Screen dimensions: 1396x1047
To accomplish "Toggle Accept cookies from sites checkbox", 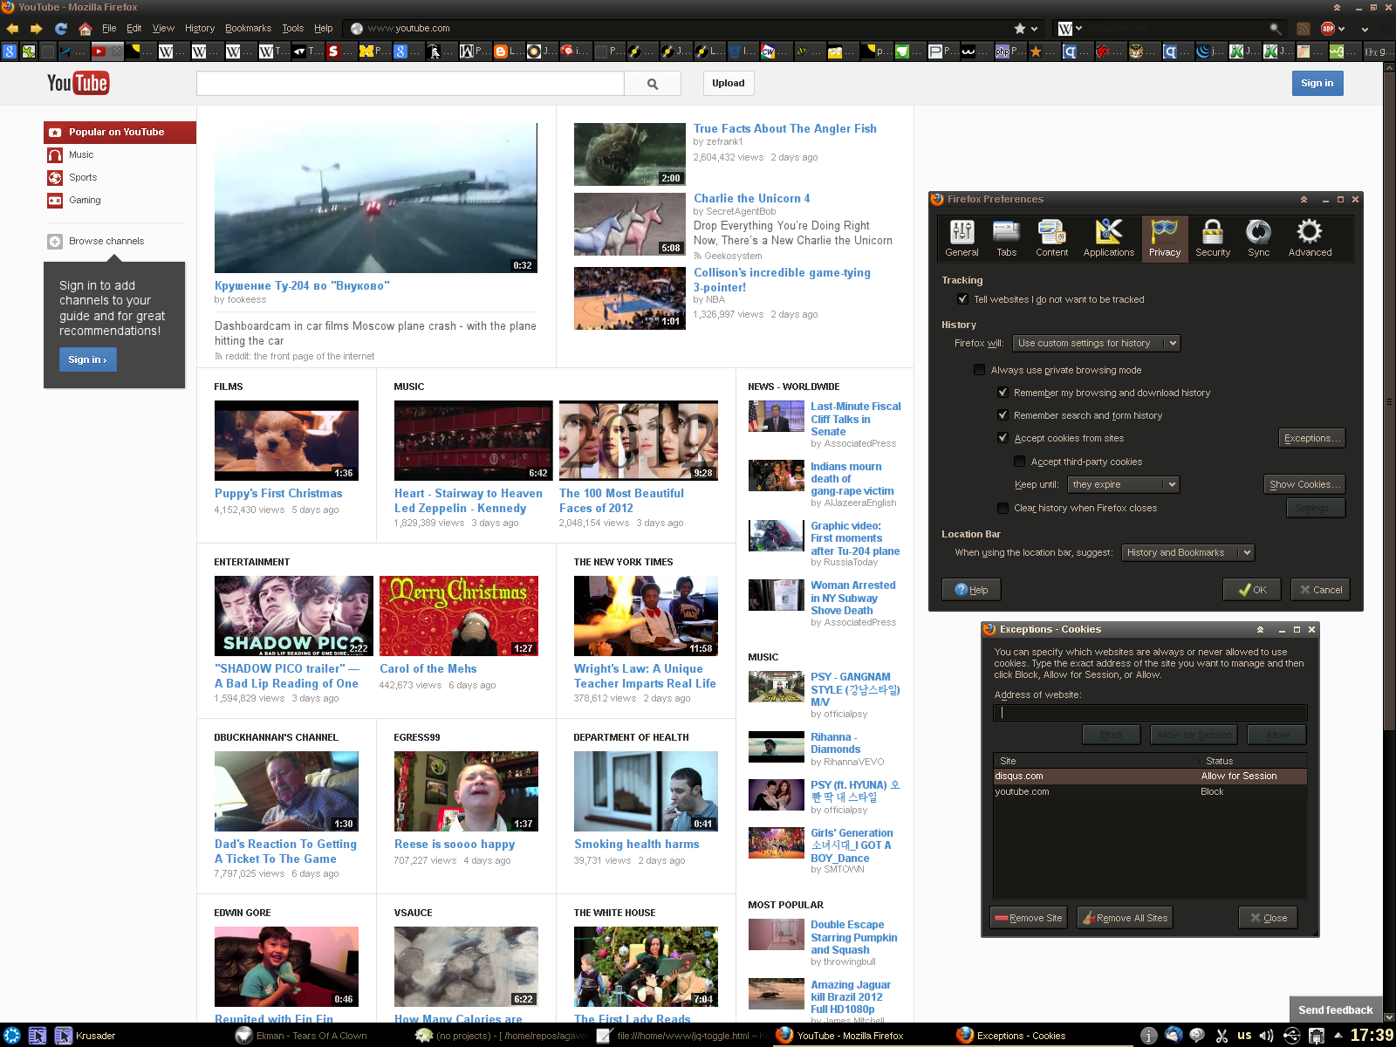I will click(x=1003, y=438).
